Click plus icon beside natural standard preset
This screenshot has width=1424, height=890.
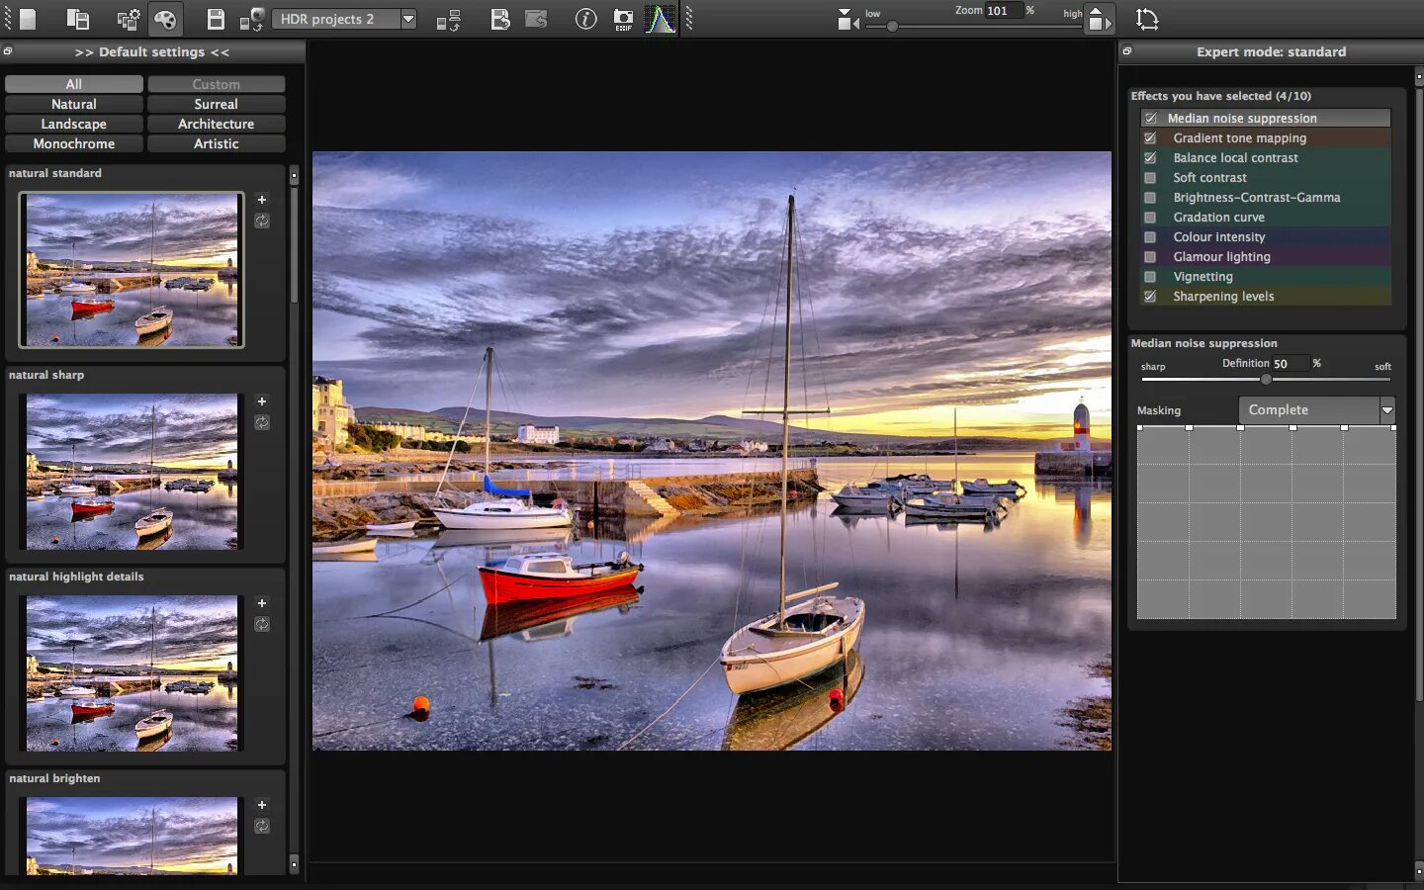[x=262, y=200]
